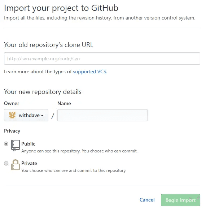Click the private repository lock icon

coord(16,165)
